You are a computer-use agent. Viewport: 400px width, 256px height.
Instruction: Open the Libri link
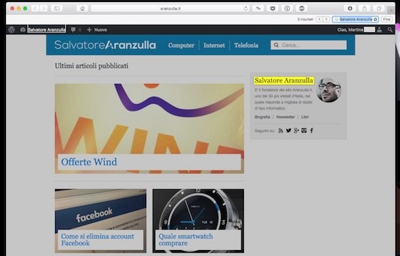tap(305, 117)
